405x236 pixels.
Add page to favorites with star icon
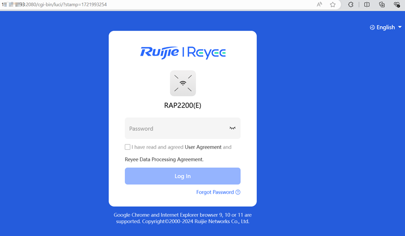333,4
